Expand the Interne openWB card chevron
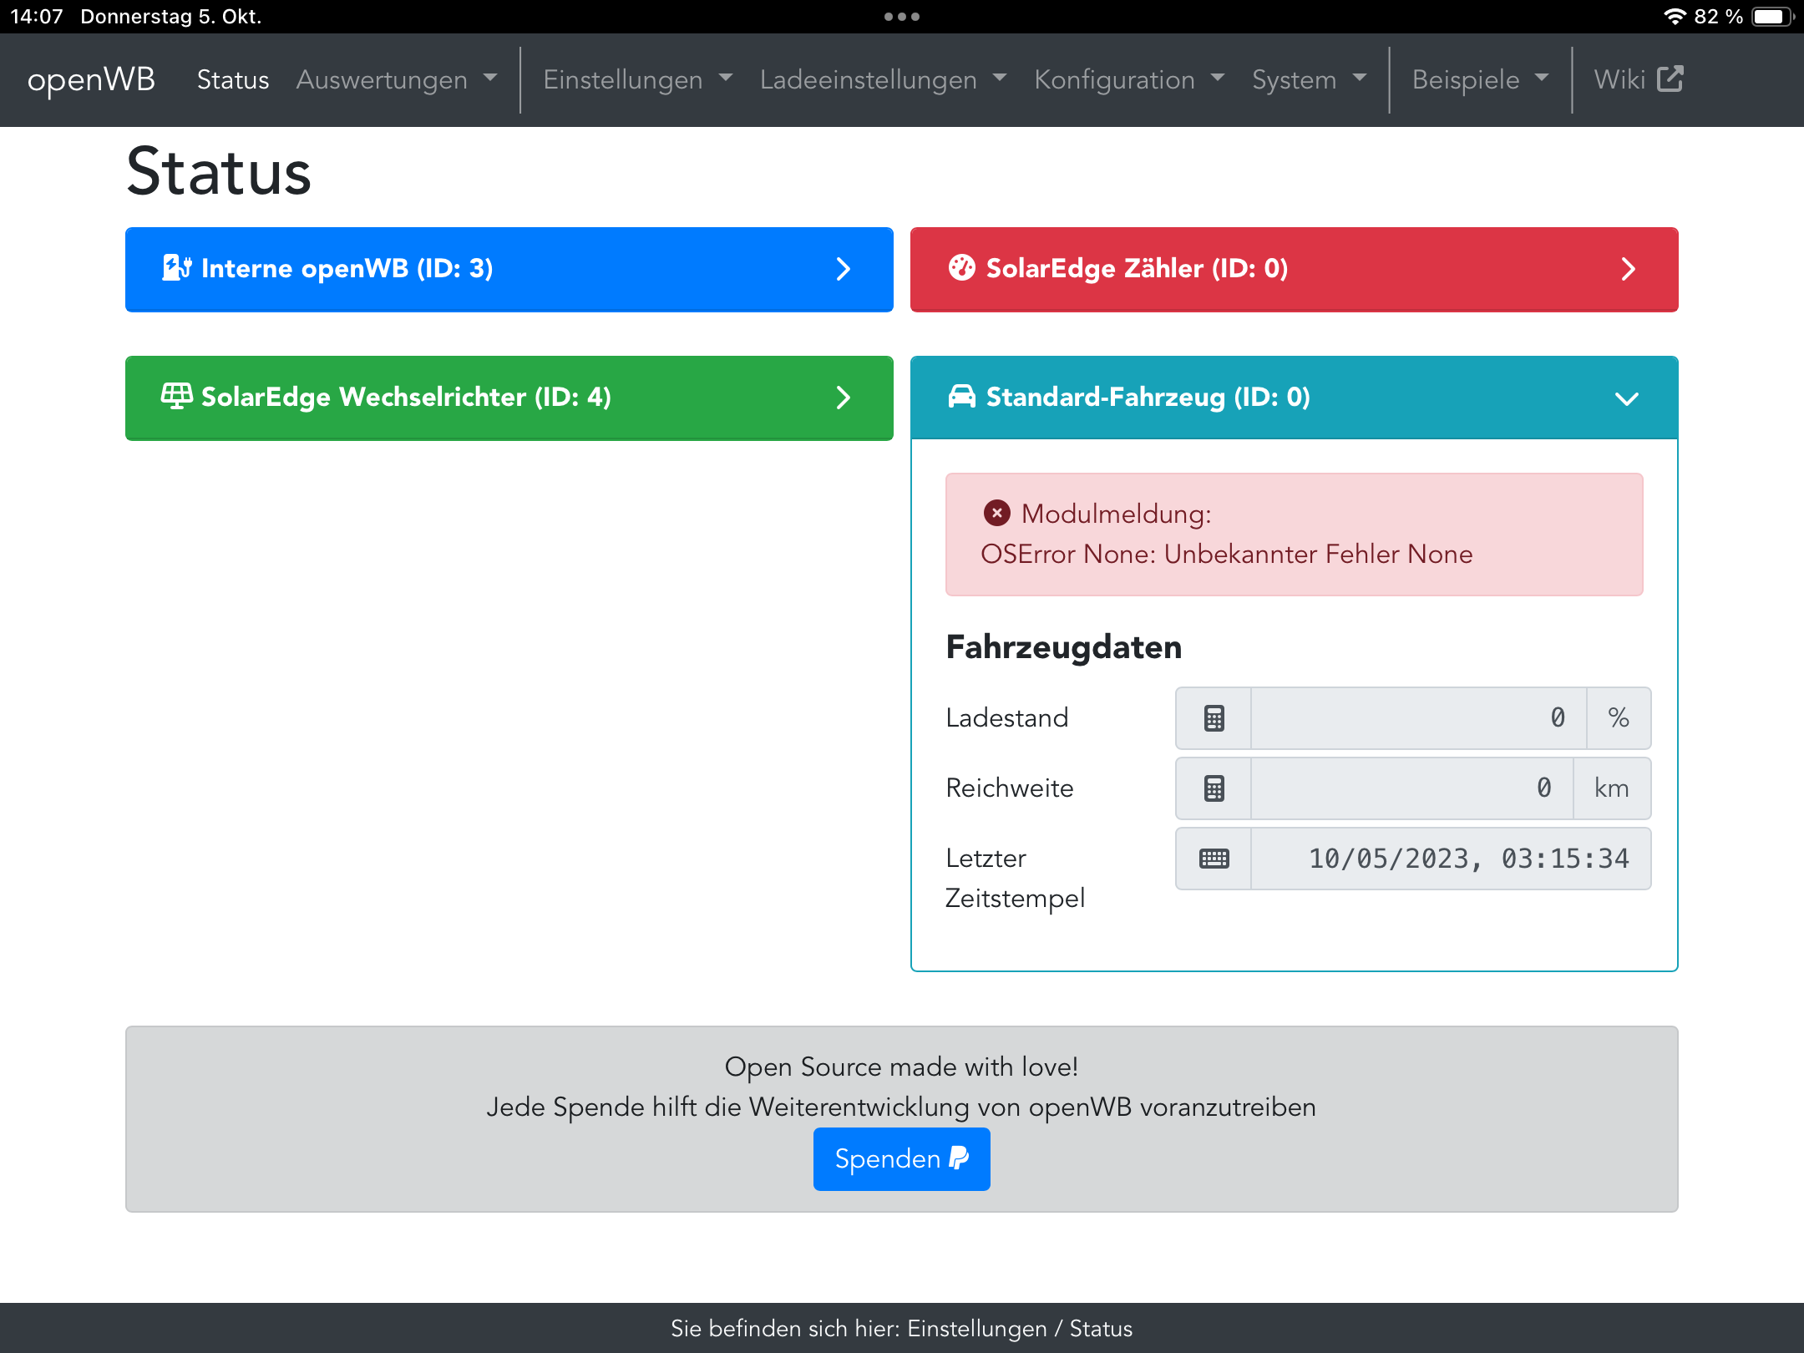 [843, 269]
